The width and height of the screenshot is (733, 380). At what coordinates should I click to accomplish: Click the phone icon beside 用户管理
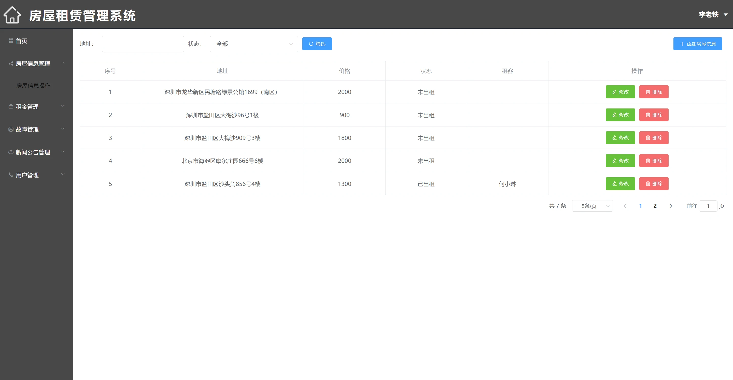point(11,175)
